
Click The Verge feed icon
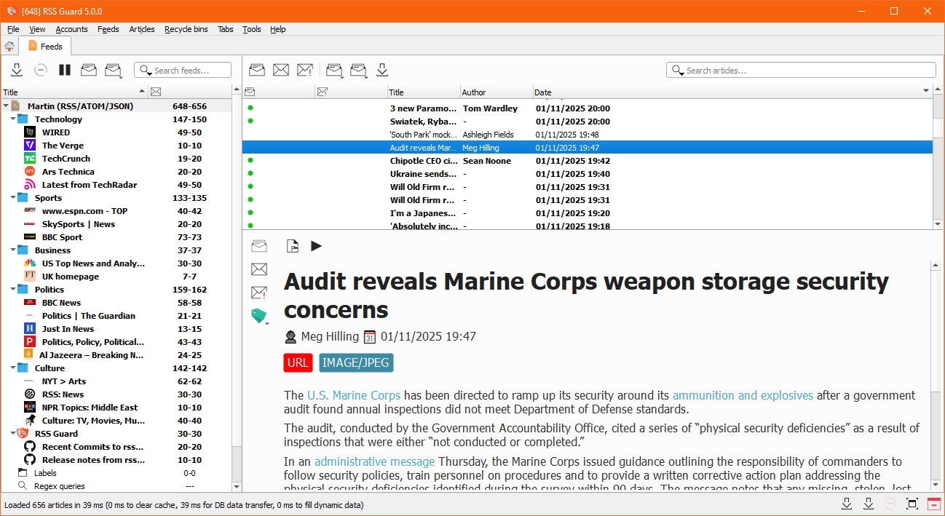(x=30, y=146)
